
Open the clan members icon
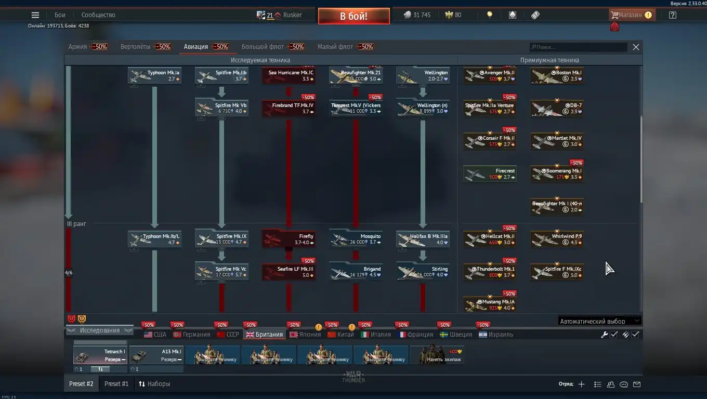(x=611, y=384)
